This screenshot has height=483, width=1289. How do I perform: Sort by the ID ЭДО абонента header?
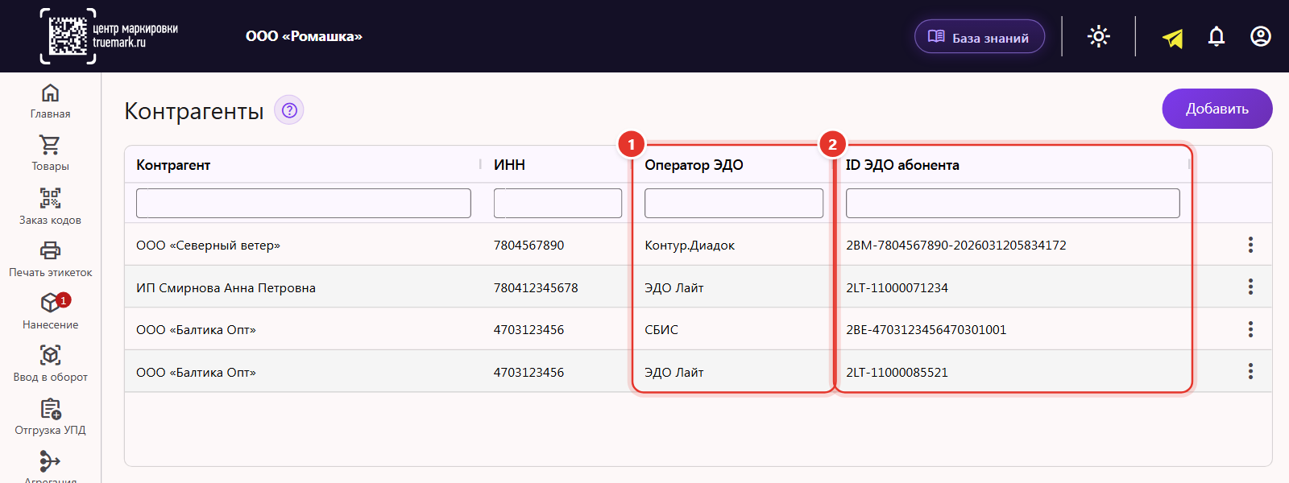pyautogui.click(x=902, y=165)
